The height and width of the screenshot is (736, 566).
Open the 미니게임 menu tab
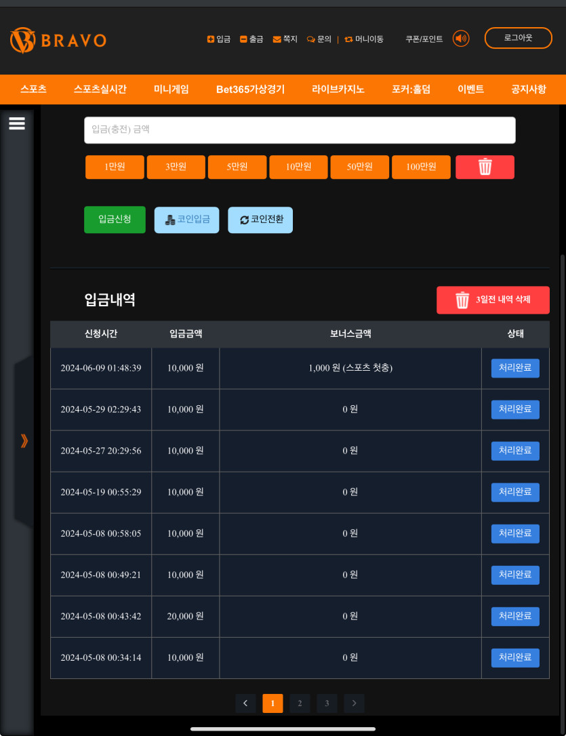tap(171, 89)
